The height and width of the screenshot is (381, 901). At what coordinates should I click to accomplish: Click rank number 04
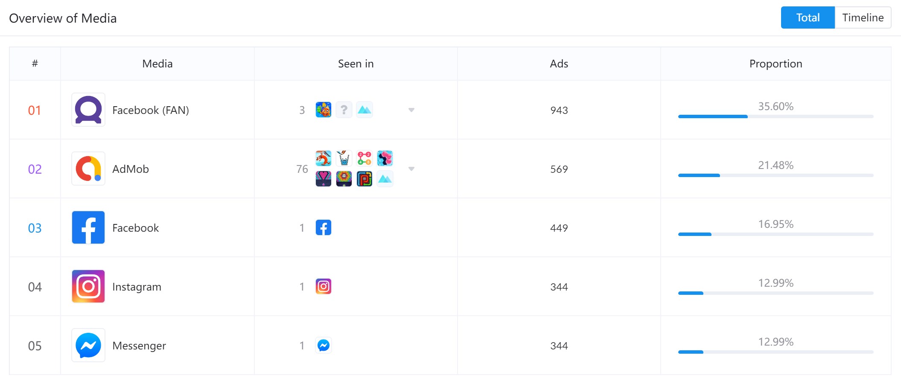pos(35,287)
